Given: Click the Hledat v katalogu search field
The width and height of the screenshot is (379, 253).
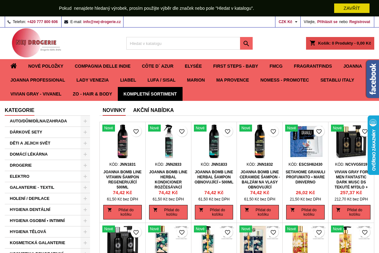Looking at the screenshot, I should point(183,43).
